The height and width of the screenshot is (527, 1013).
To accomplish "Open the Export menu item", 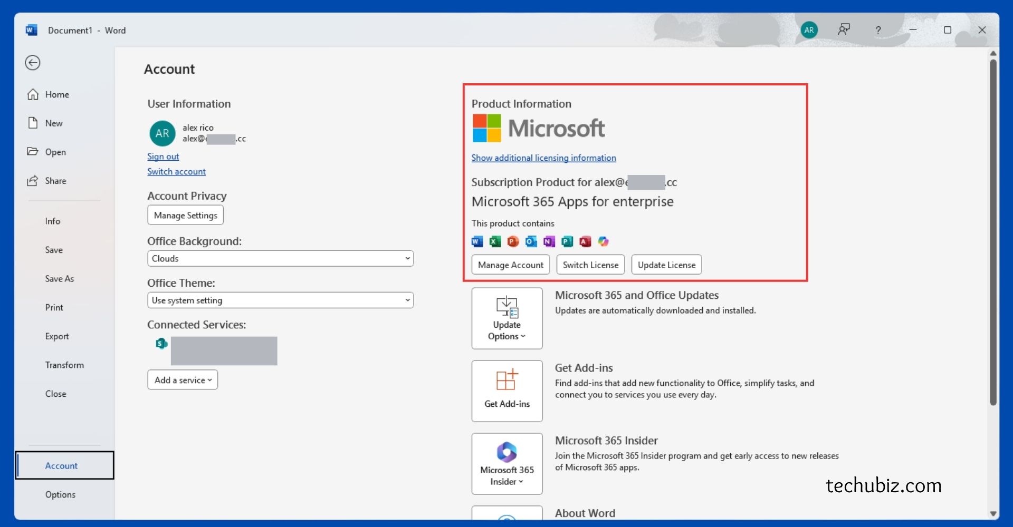I will point(57,336).
